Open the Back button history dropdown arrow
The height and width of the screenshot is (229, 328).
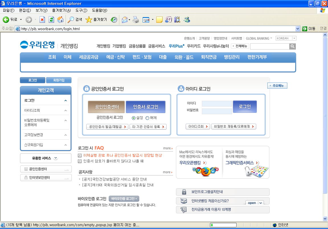21,20
